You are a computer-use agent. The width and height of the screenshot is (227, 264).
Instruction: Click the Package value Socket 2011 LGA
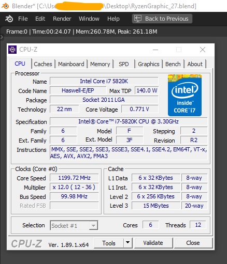pos(104,100)
